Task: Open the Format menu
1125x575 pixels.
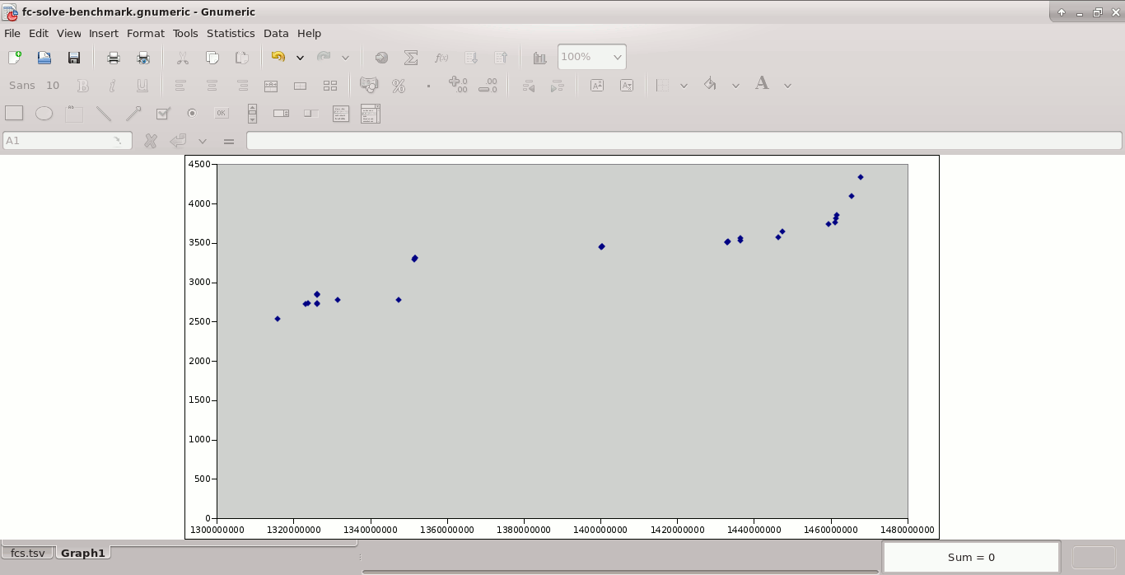Action: [146, 34]
